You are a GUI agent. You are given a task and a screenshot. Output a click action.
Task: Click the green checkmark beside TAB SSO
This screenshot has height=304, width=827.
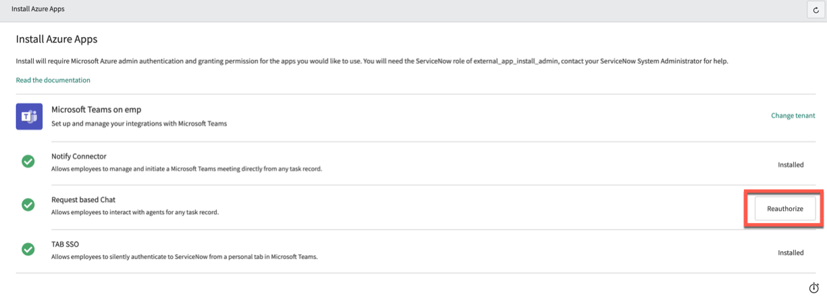28,249
